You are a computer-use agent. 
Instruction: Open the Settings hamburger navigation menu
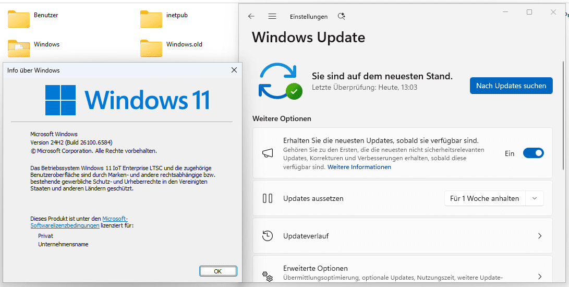[x=272, y=16]
